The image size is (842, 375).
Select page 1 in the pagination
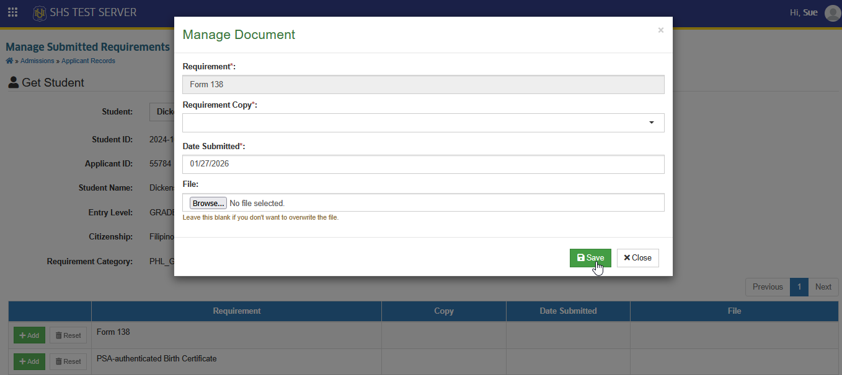(799, 287)
